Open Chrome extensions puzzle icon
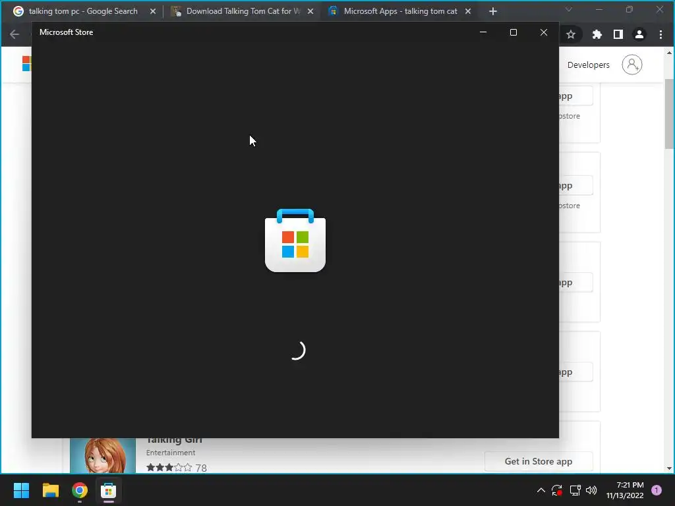 pyautogui.click(x=597, y=34)
